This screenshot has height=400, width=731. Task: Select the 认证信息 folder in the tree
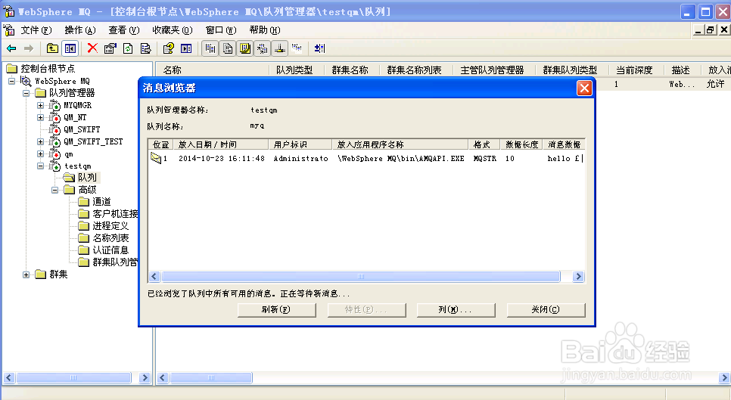pos(110,250)
